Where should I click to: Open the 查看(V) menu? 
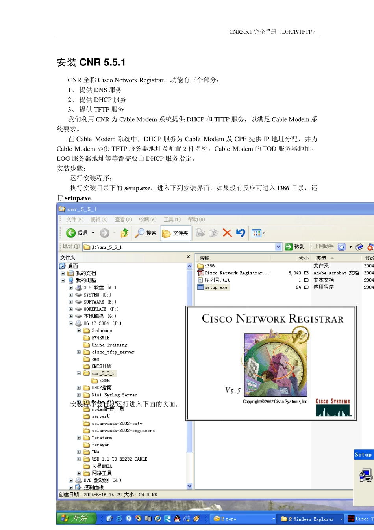tap(123, 219)
